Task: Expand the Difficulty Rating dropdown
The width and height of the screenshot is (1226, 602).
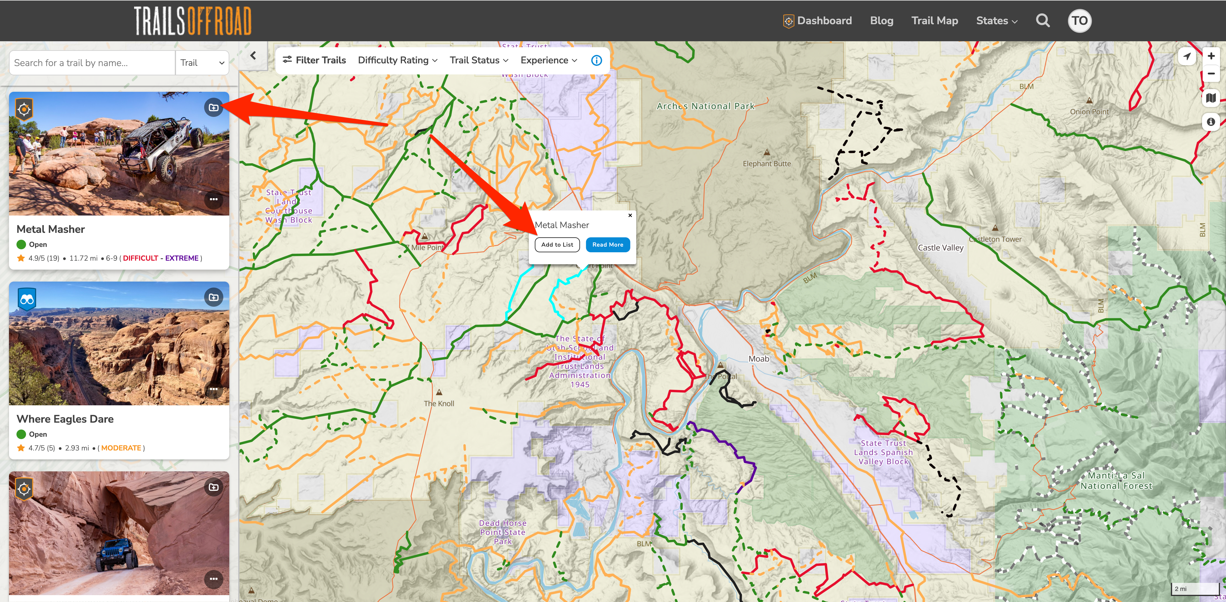Action: point(397,60)
